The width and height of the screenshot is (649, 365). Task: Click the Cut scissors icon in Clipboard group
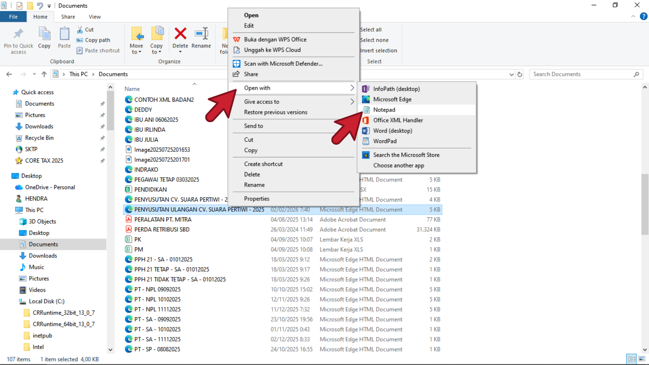click(x=80, y=30)
